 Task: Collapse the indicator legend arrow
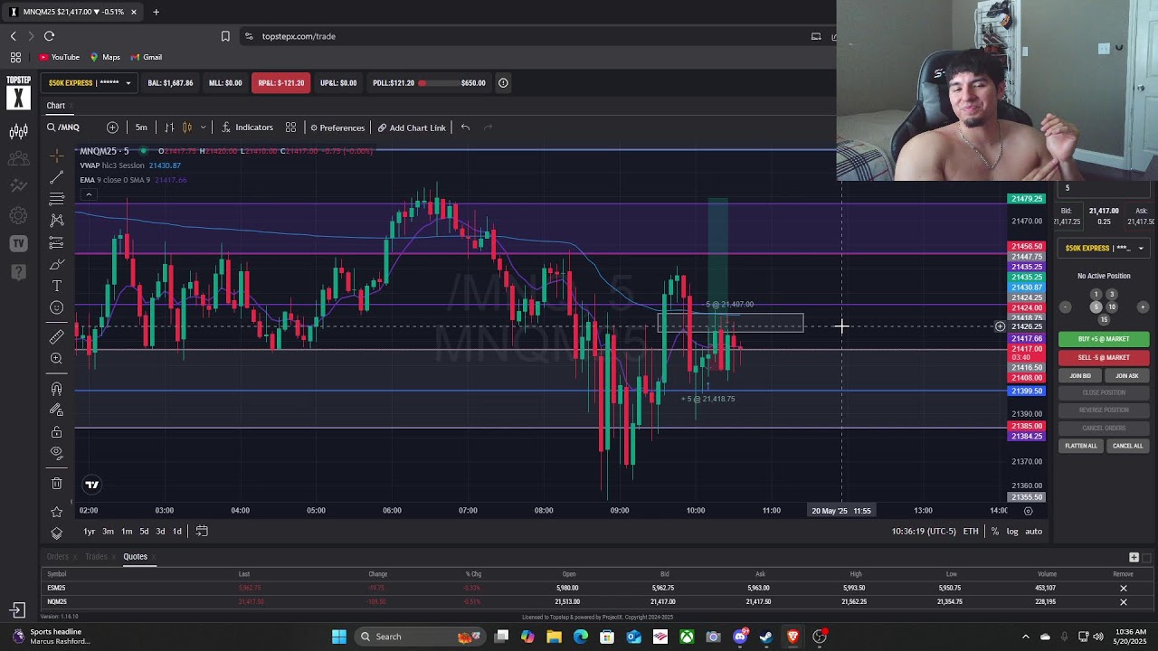[x=88, y=194]
